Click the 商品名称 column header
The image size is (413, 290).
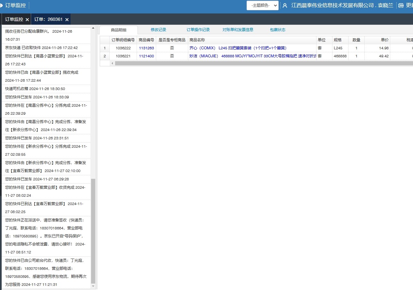click(252, 40)
